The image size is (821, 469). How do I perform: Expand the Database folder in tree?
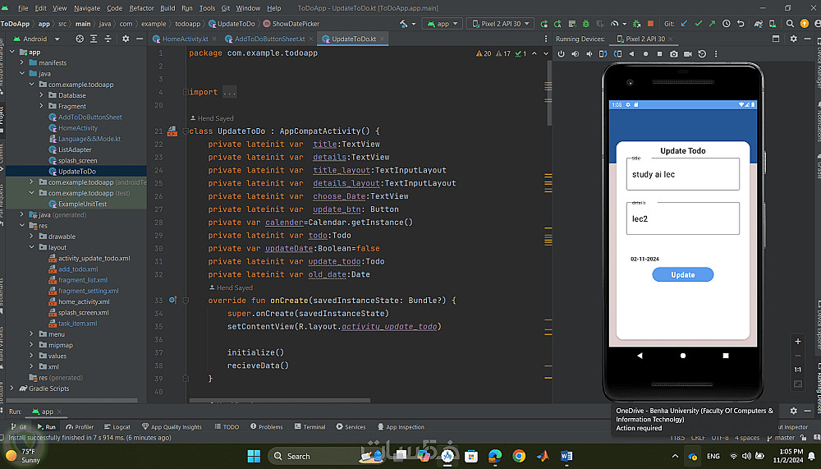click(42, 95)
